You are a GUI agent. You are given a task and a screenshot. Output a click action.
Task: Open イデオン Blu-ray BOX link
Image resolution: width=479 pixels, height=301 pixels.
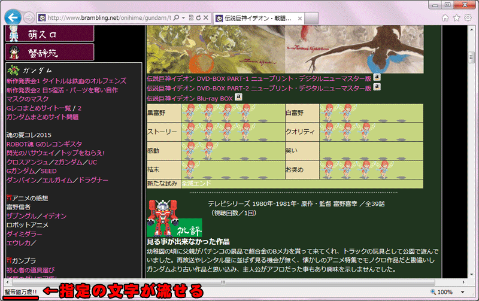(190, 99)
